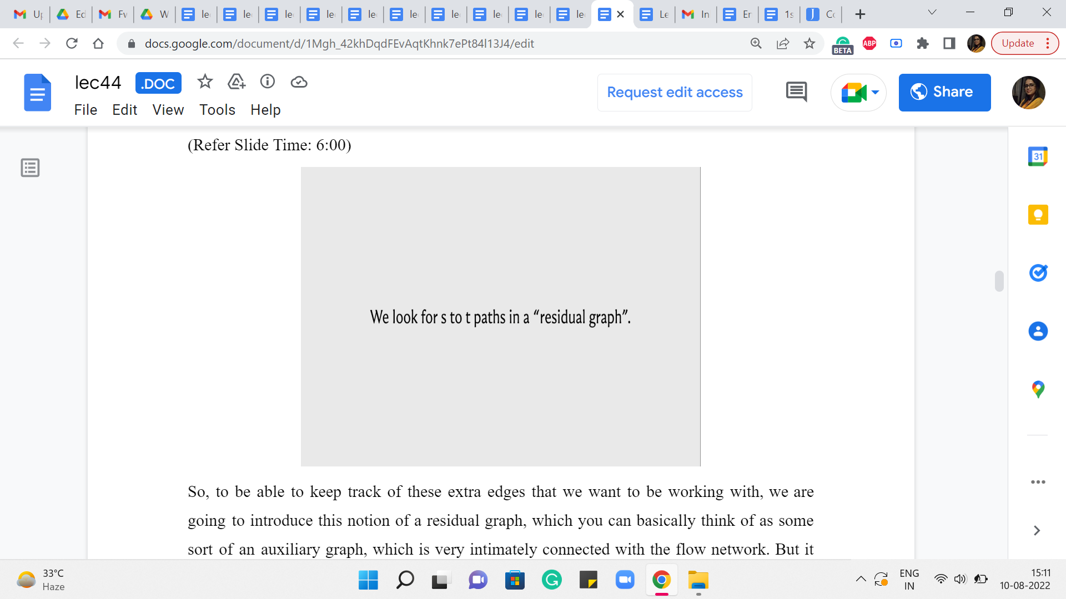
Task: Click the vertical document scrollbar thumb
Action: tap(999, 281)
